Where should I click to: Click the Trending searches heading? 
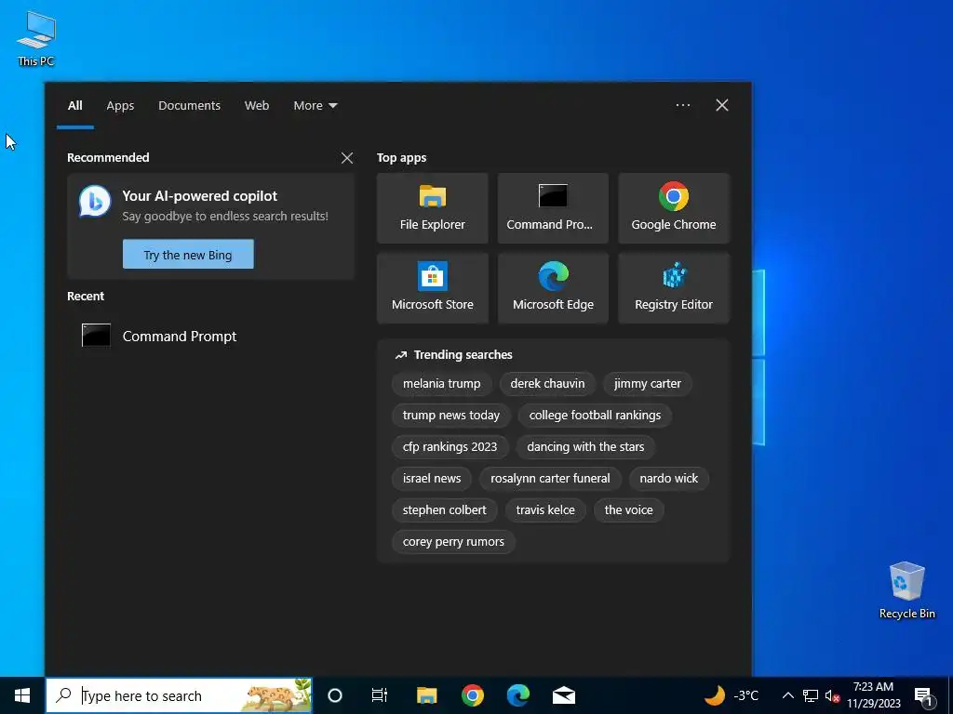tap(463, 354)
